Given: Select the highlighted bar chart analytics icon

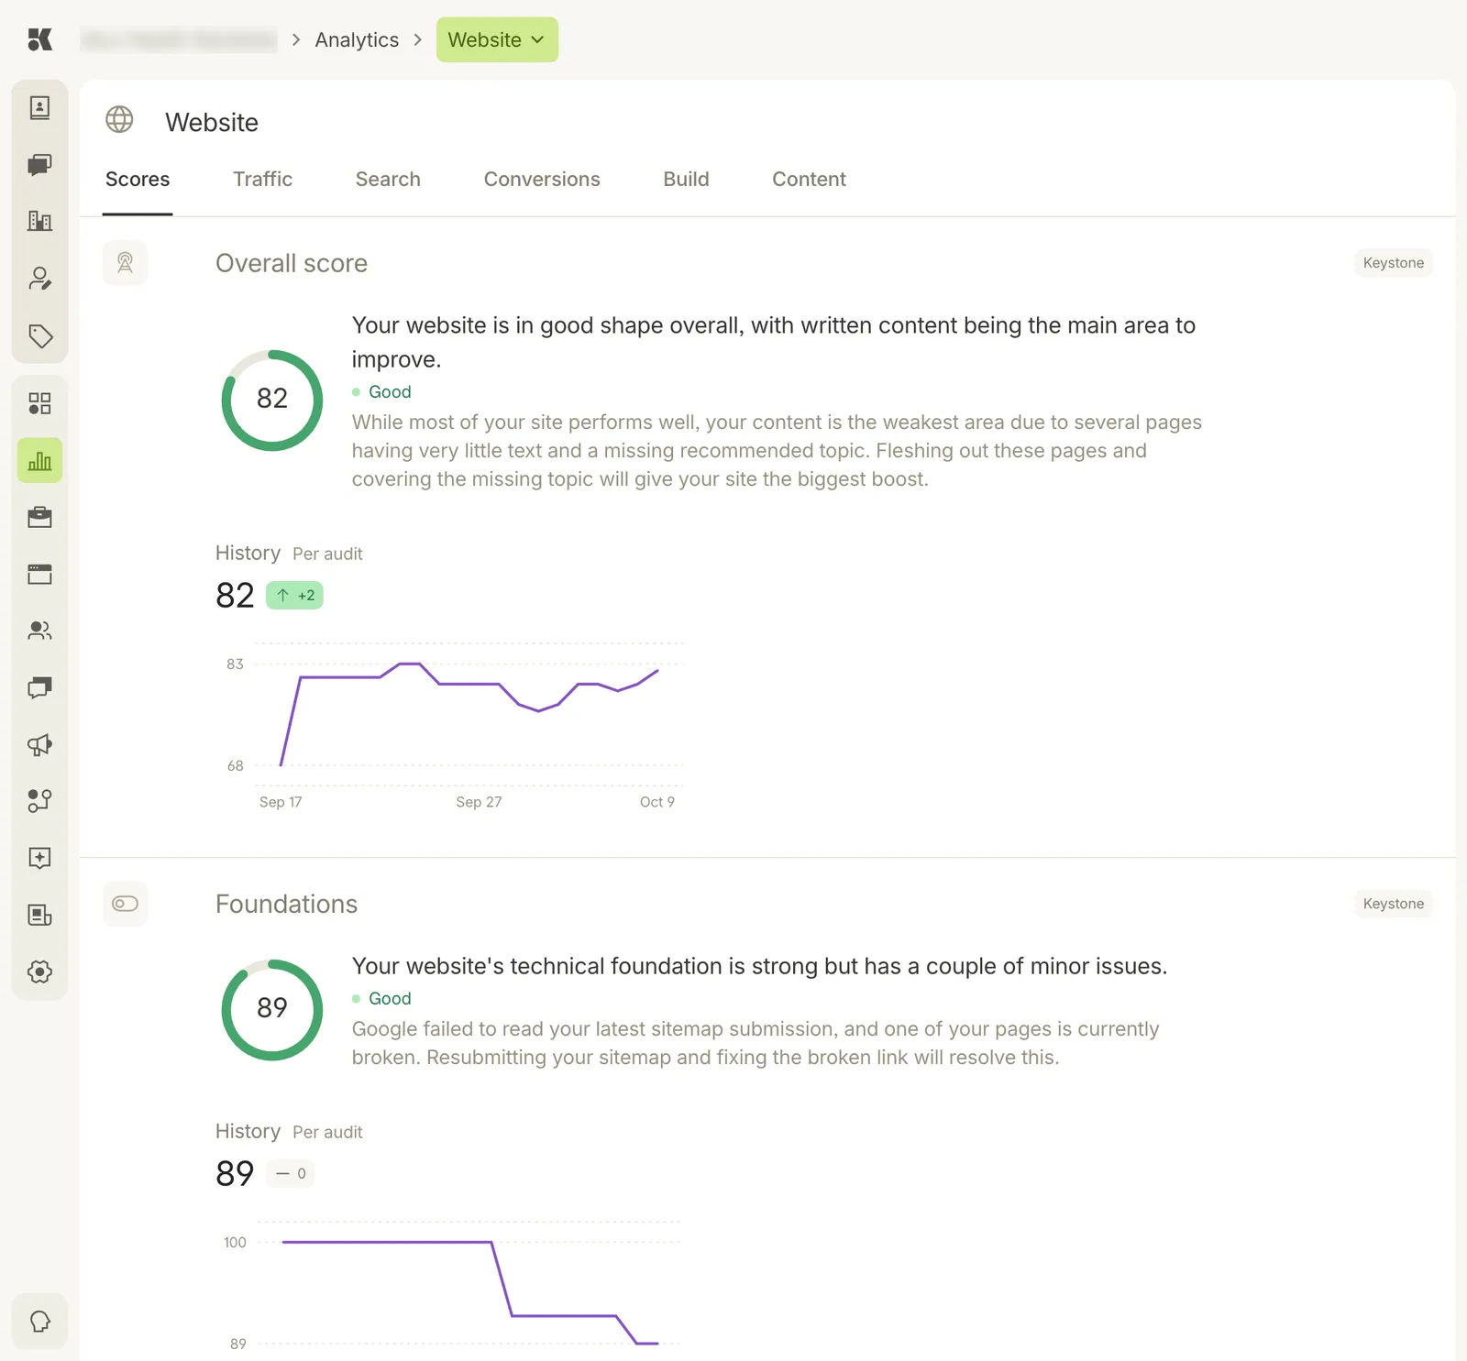Looking at the screenshot, I should [x=39, y=460].
